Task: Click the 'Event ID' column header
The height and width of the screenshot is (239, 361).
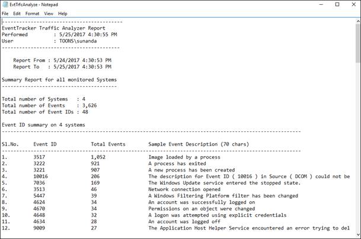Action: pyautogui.click(x=45, y=144)
